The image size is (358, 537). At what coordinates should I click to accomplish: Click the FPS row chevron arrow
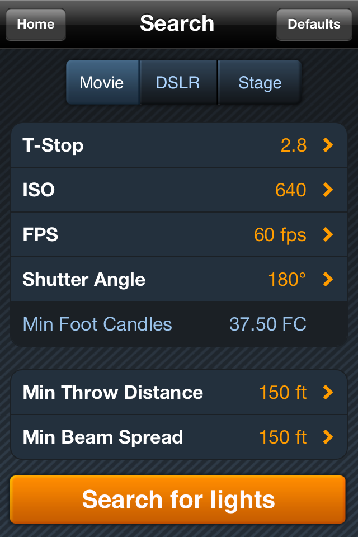[328, 235]
